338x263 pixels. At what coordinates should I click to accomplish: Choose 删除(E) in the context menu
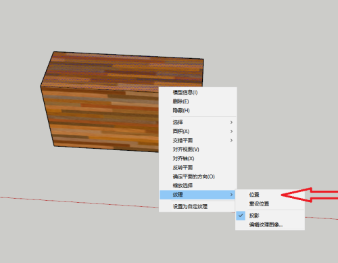click(198, 101)
